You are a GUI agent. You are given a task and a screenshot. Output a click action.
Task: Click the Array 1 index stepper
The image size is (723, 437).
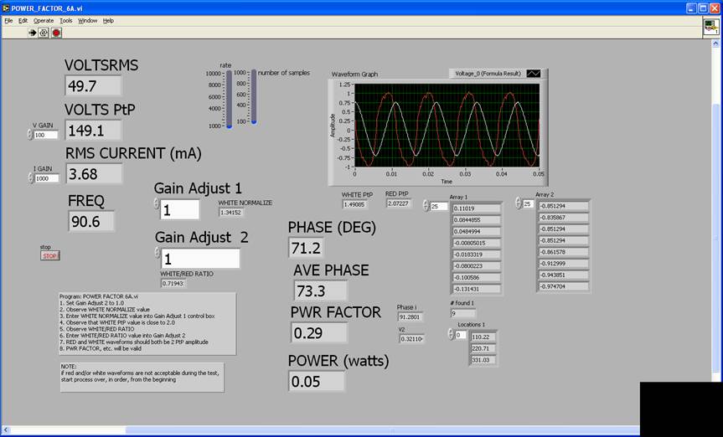[426, 206]
